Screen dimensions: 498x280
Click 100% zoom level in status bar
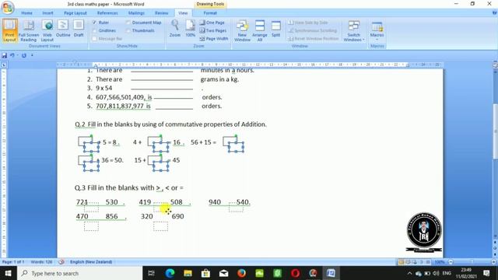(440, 262)
